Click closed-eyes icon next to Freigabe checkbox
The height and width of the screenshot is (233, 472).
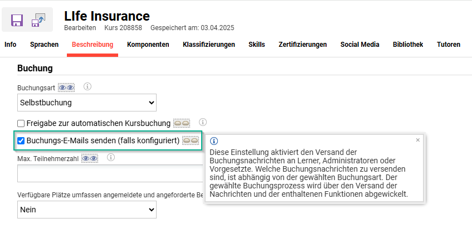pyautogui.click(x=182, y=123)
